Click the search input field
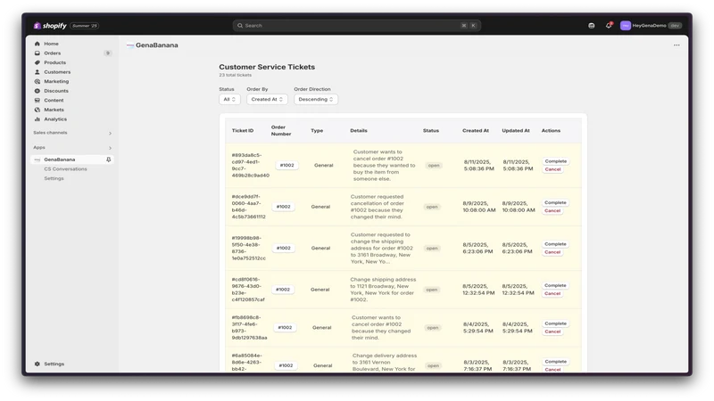This screenshot has width=714, height=401. pyautogui.click(x=356, y=26)
